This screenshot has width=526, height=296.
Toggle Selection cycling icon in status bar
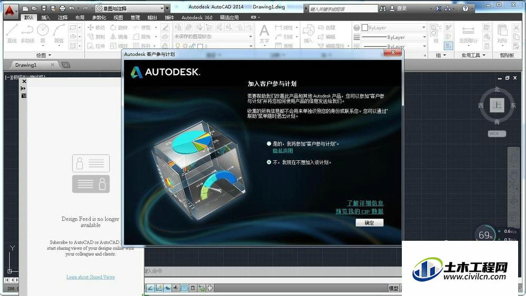tap(201, 288)
